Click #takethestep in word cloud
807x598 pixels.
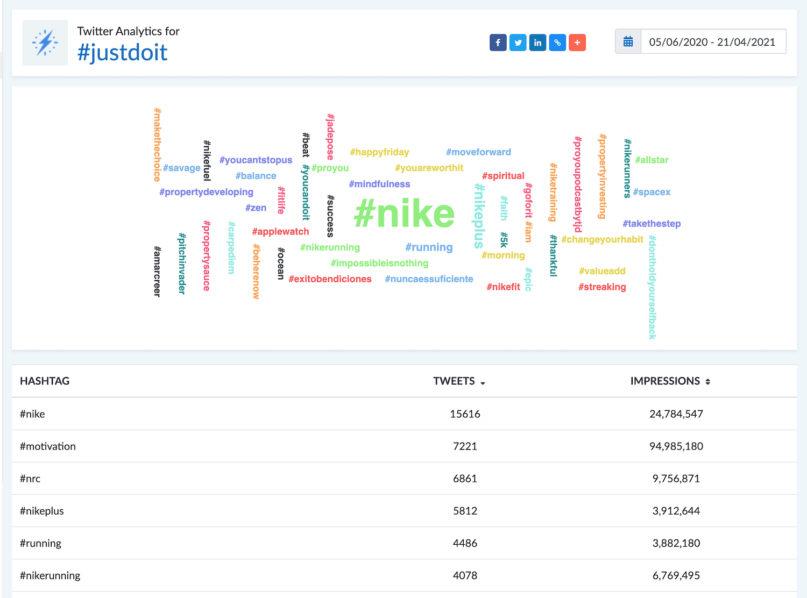652,224
